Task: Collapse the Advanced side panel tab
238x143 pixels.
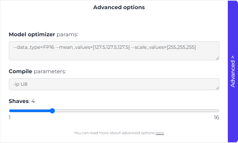Action: 233,71
